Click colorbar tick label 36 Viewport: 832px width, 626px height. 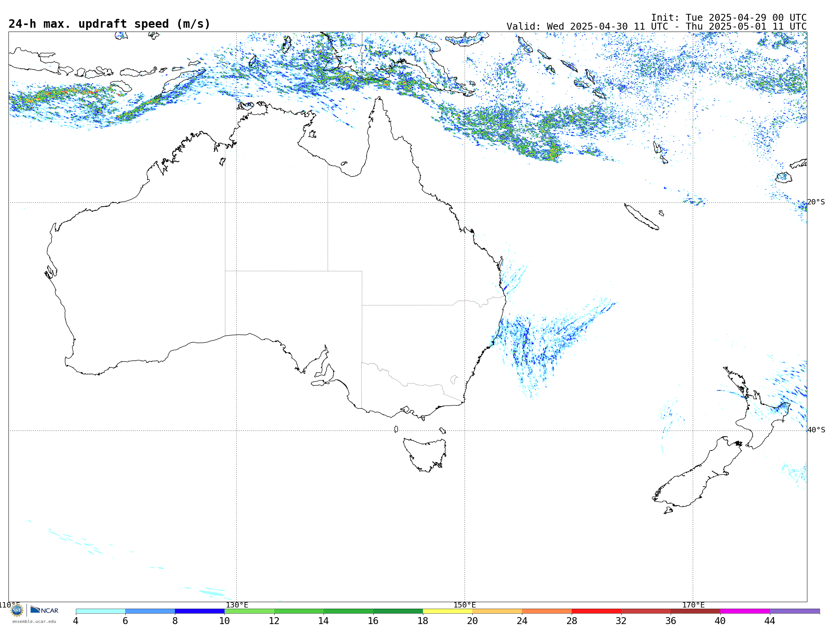click(671, 621)
